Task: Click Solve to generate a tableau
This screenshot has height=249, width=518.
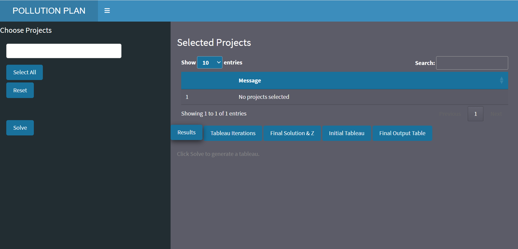Action: (20, 128)
